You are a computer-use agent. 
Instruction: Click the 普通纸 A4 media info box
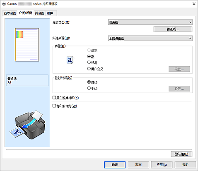point(27,80)
